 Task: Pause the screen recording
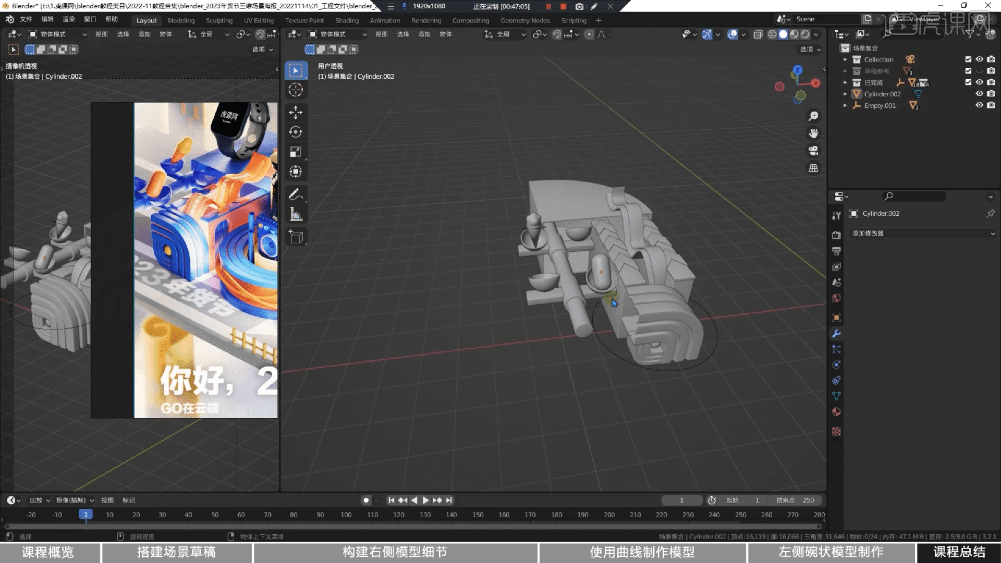click(x=548, y=6)
